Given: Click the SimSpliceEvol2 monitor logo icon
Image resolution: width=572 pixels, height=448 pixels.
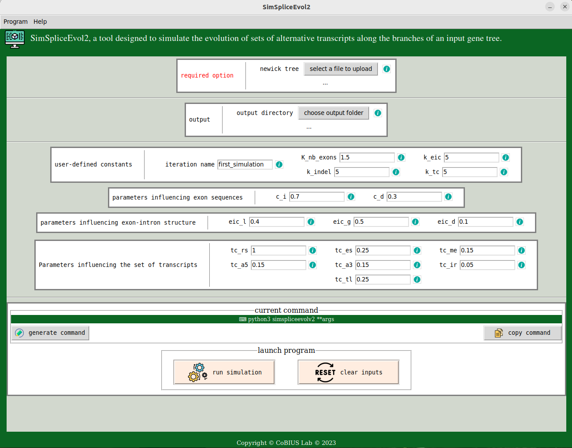Looking at the screenshot, I should 15,39.
